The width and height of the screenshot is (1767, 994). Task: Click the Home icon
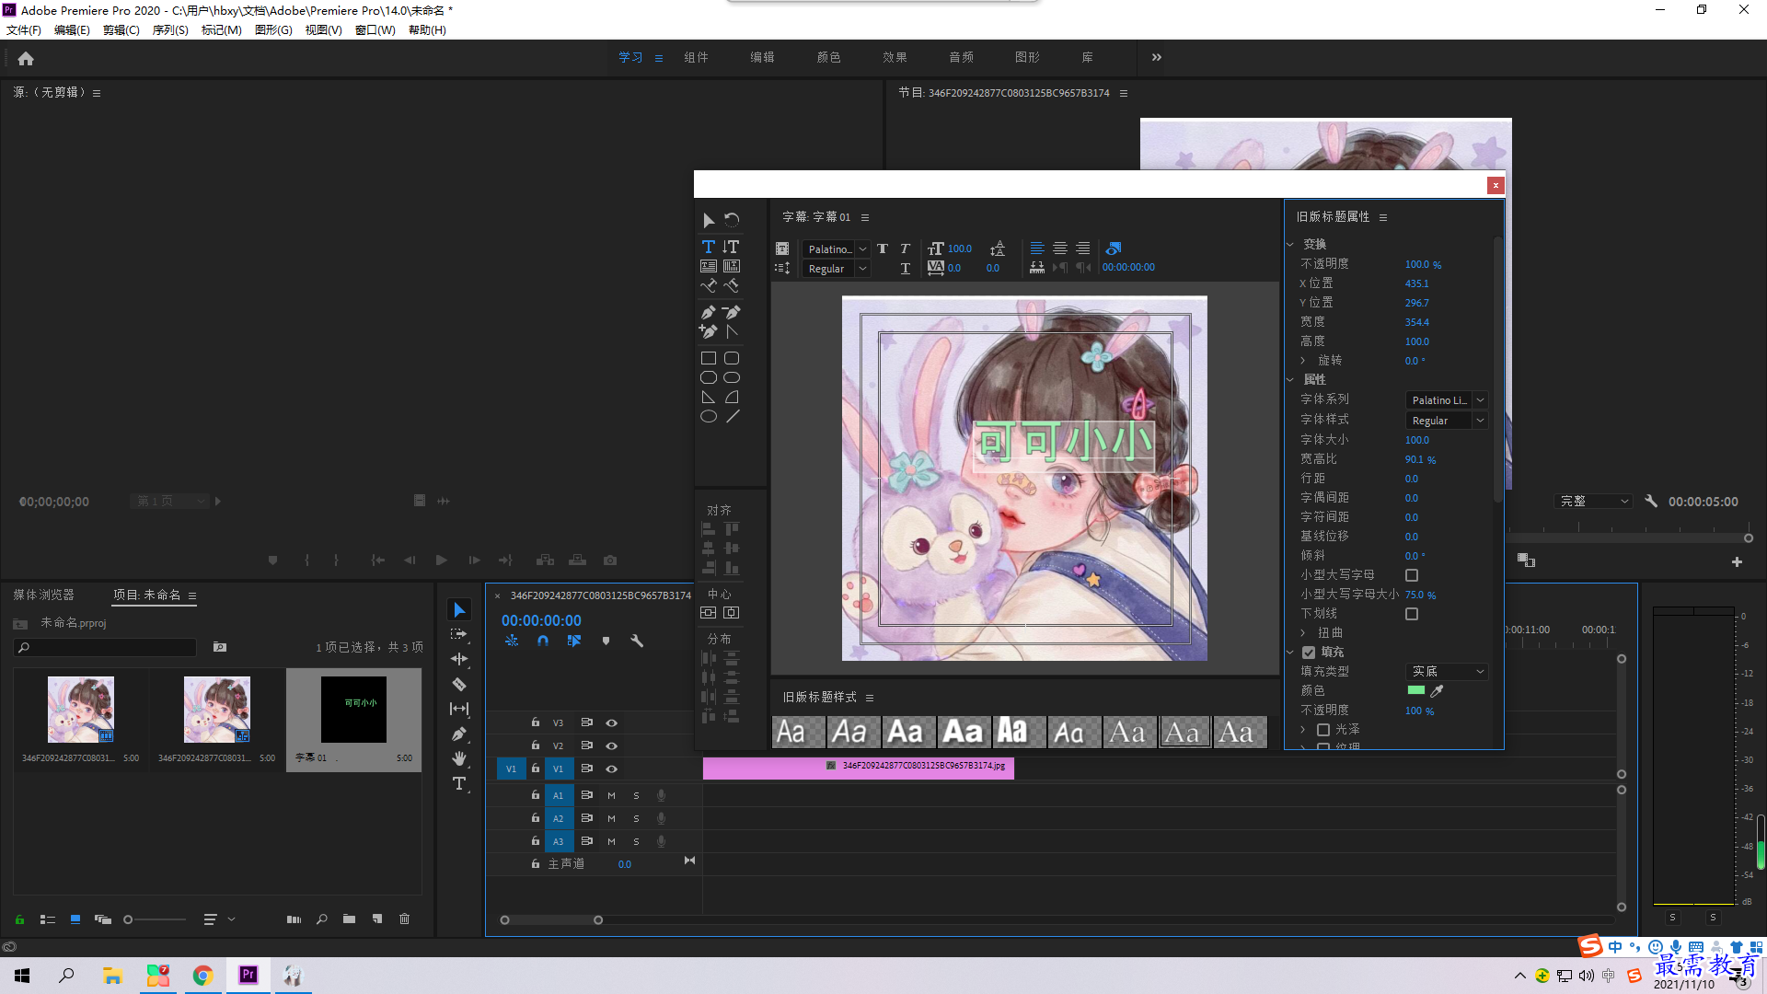coord(26,58)
